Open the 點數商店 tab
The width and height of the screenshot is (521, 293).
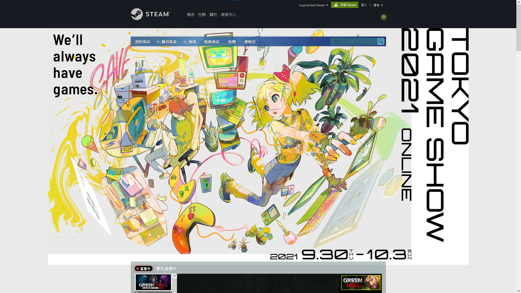tap(212, 42)
